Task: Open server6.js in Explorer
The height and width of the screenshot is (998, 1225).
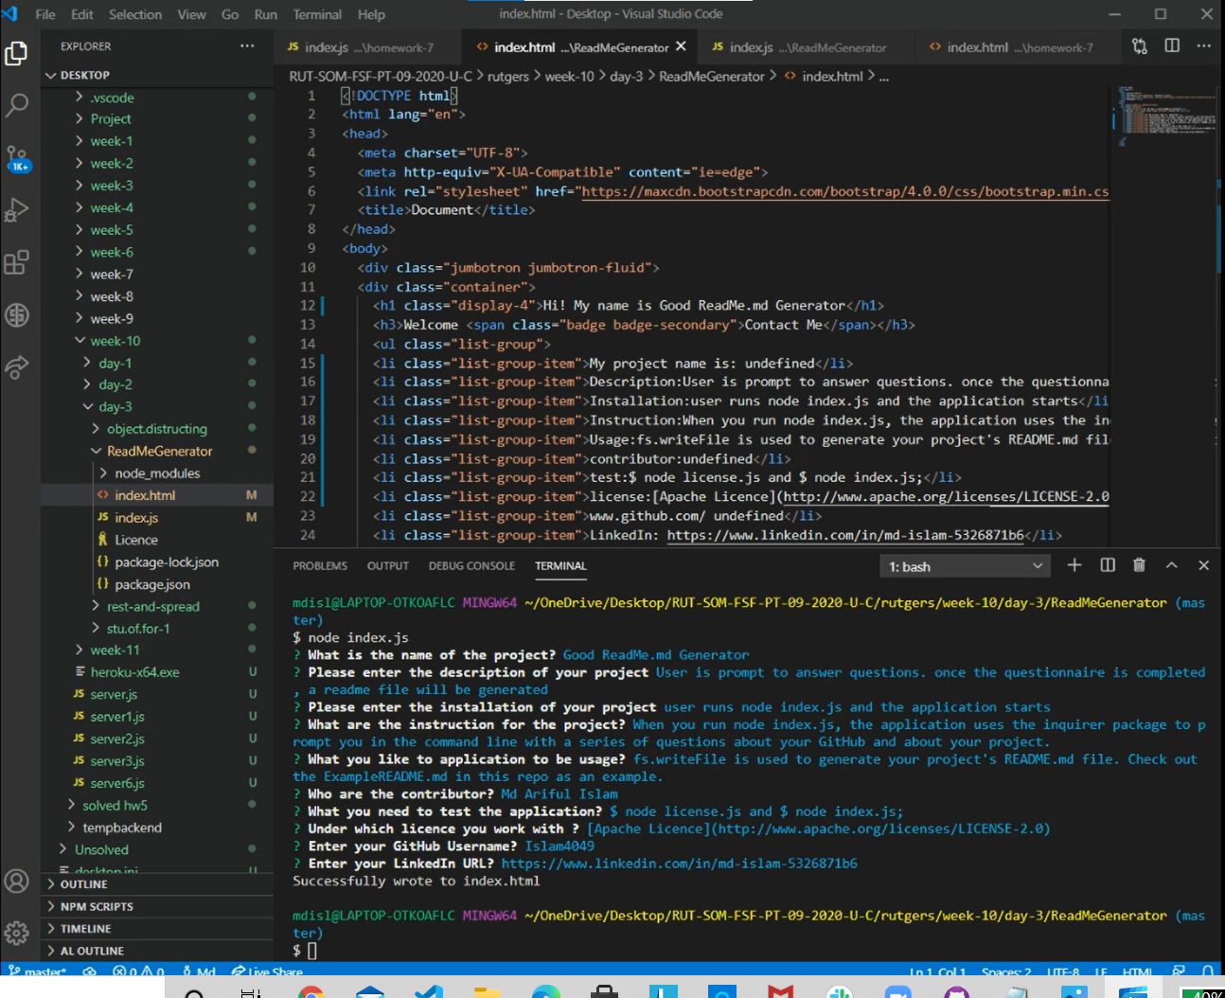Action: [x=117, y=783]
